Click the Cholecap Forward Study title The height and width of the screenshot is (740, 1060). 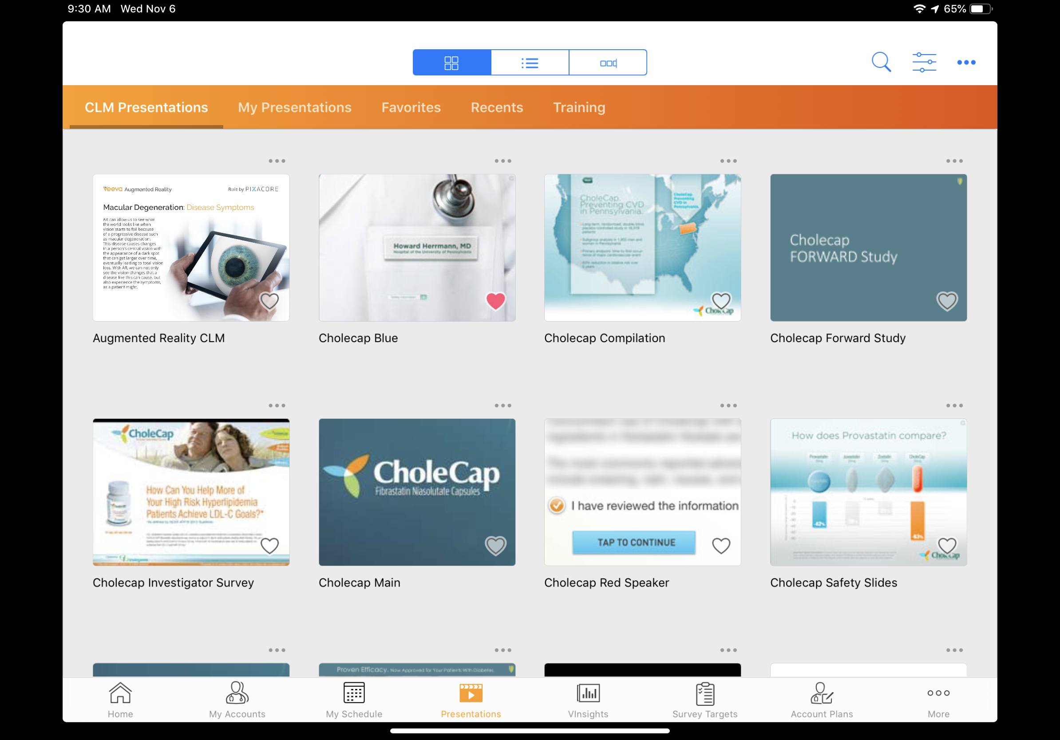tap(838, 338)
